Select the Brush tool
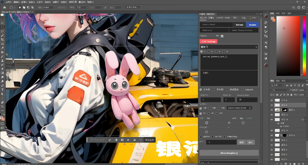308x165 pixels. [x=3, y=56]
